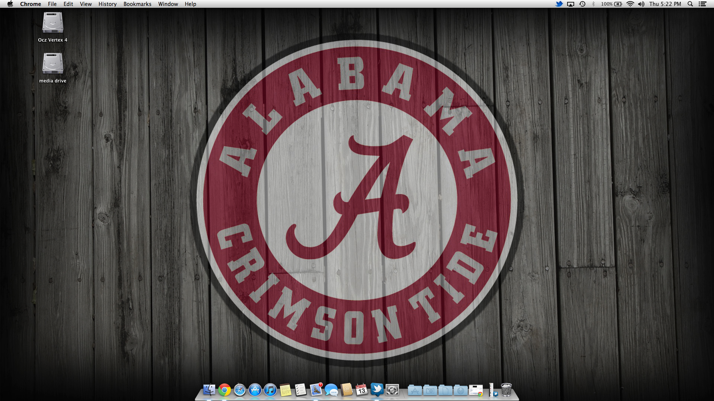Launch Google Chrome from the Dock

pos(225,390)
